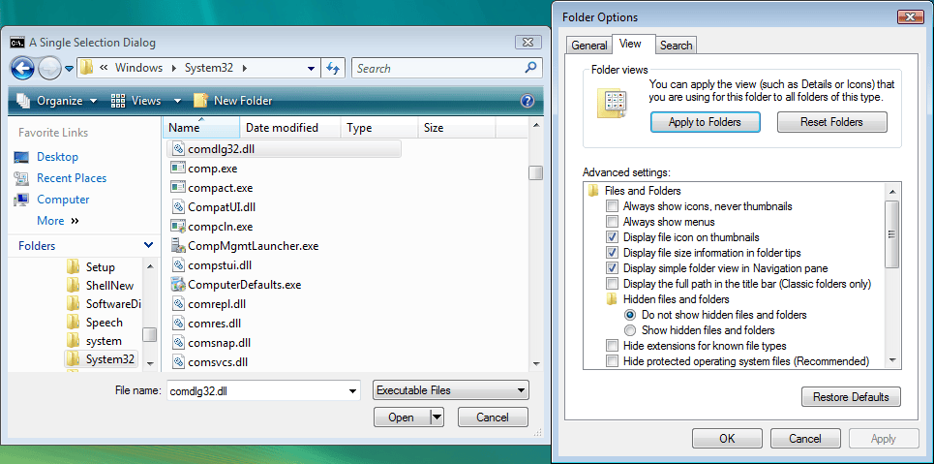Image resolution: width=934 pixels, height=464 pixels.
Task: Click the comdlg32.dll file icon
Action: pos(178,148)
